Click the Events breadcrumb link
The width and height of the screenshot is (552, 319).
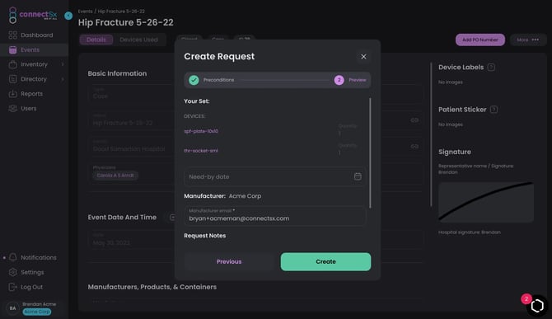(85, 12)
